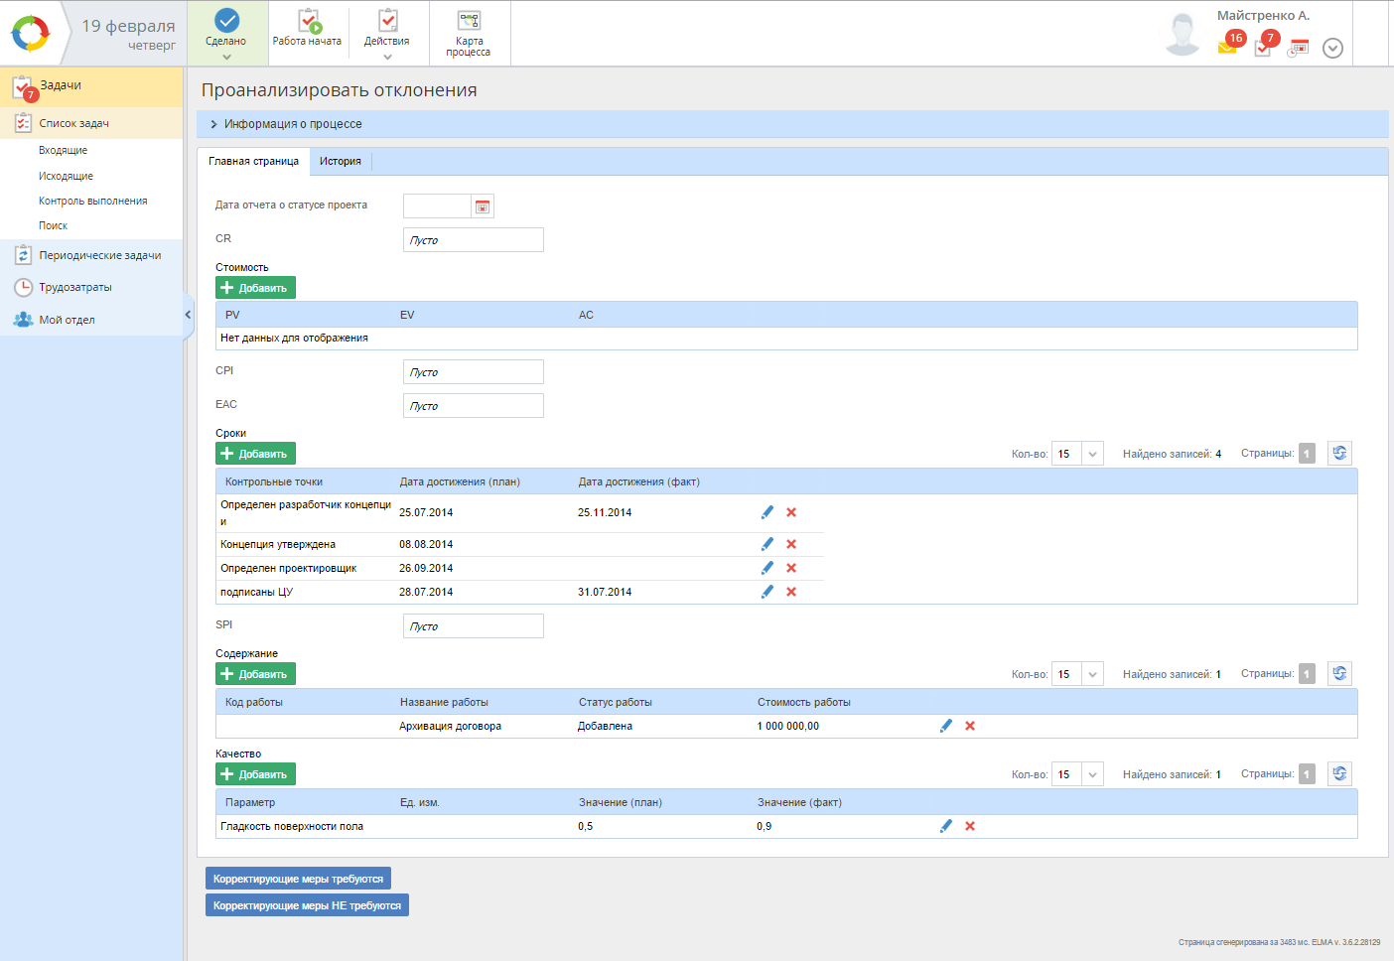This screenshot has width=1394, height=961.
Task: Open the calendar icon in header
Action: 1299,47
